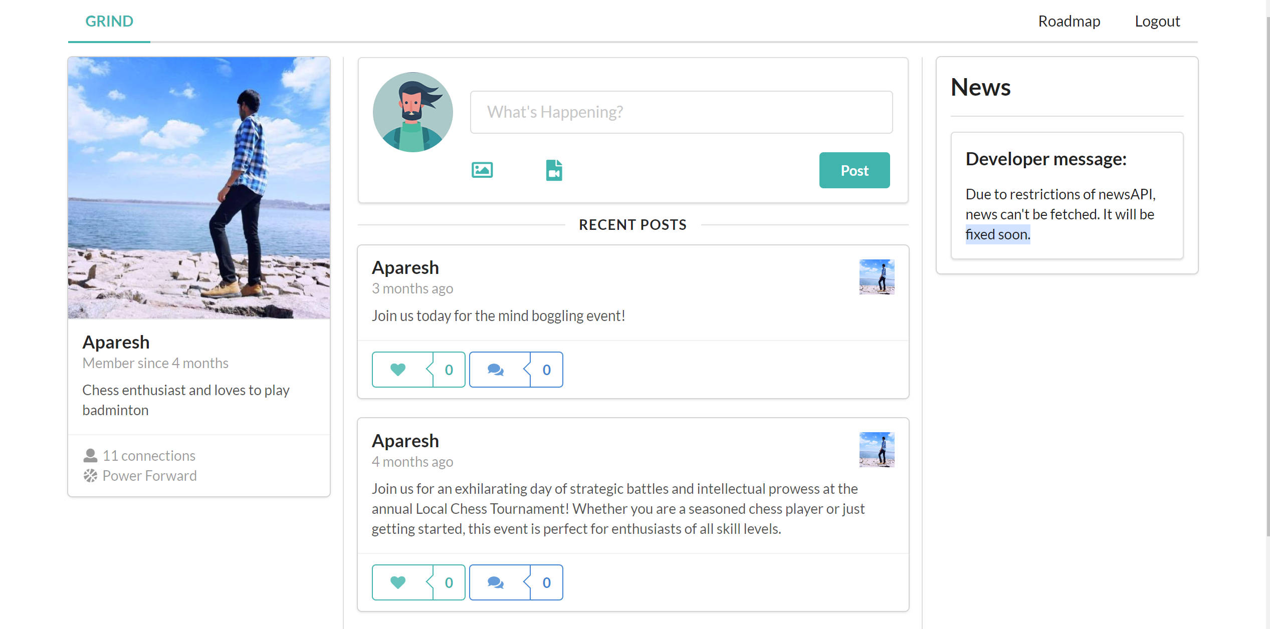Open comments on the Chess Tournament post
This screenshot has width=1270, height=629.
pyautogui.click(x=496, y=582)
